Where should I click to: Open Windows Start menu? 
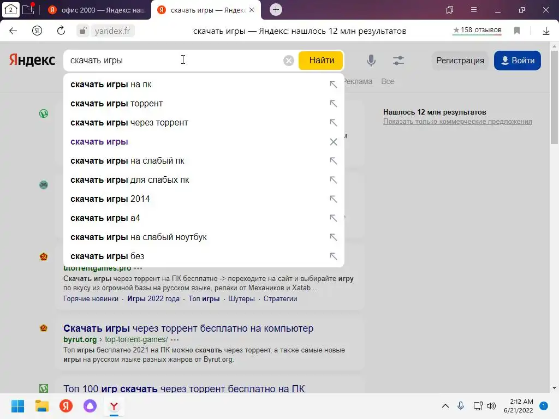18,406
